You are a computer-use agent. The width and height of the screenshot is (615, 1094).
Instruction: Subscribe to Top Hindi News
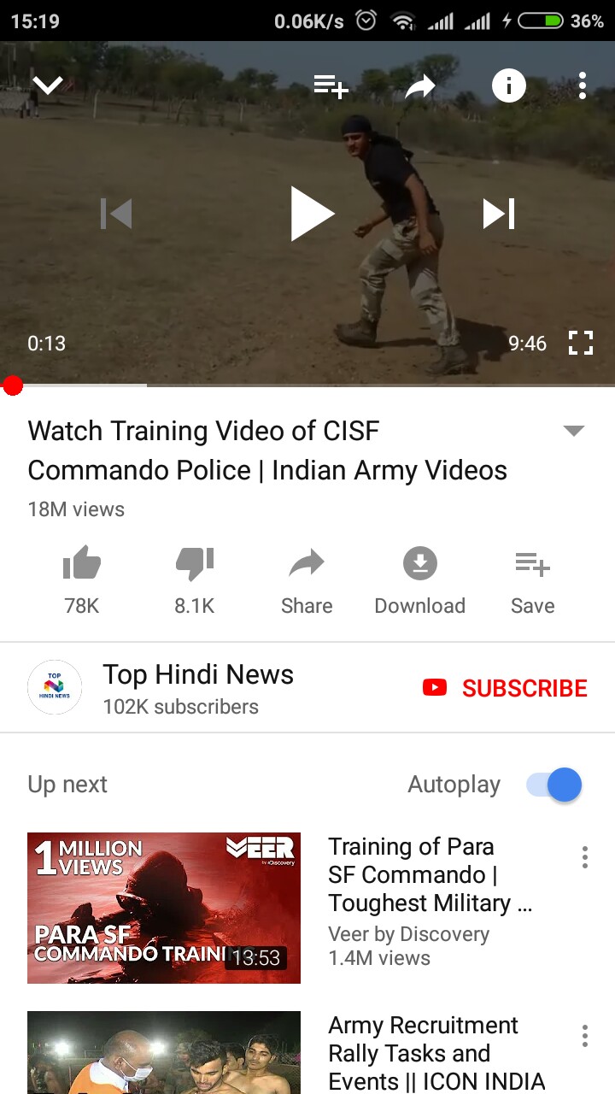(505, 688)
